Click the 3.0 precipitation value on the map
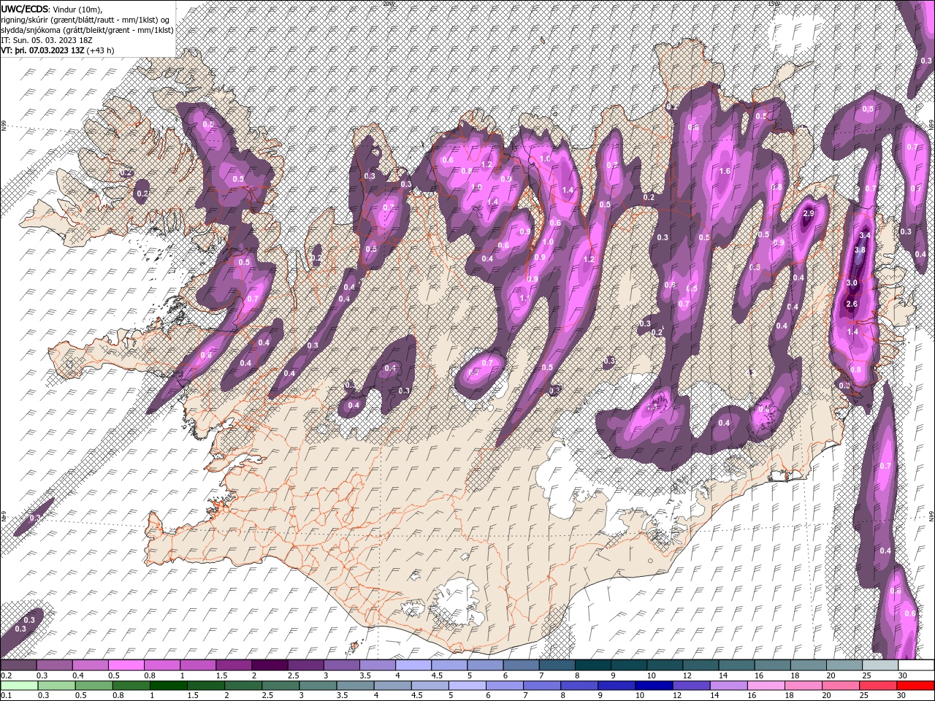 click(x=852, y=283)
